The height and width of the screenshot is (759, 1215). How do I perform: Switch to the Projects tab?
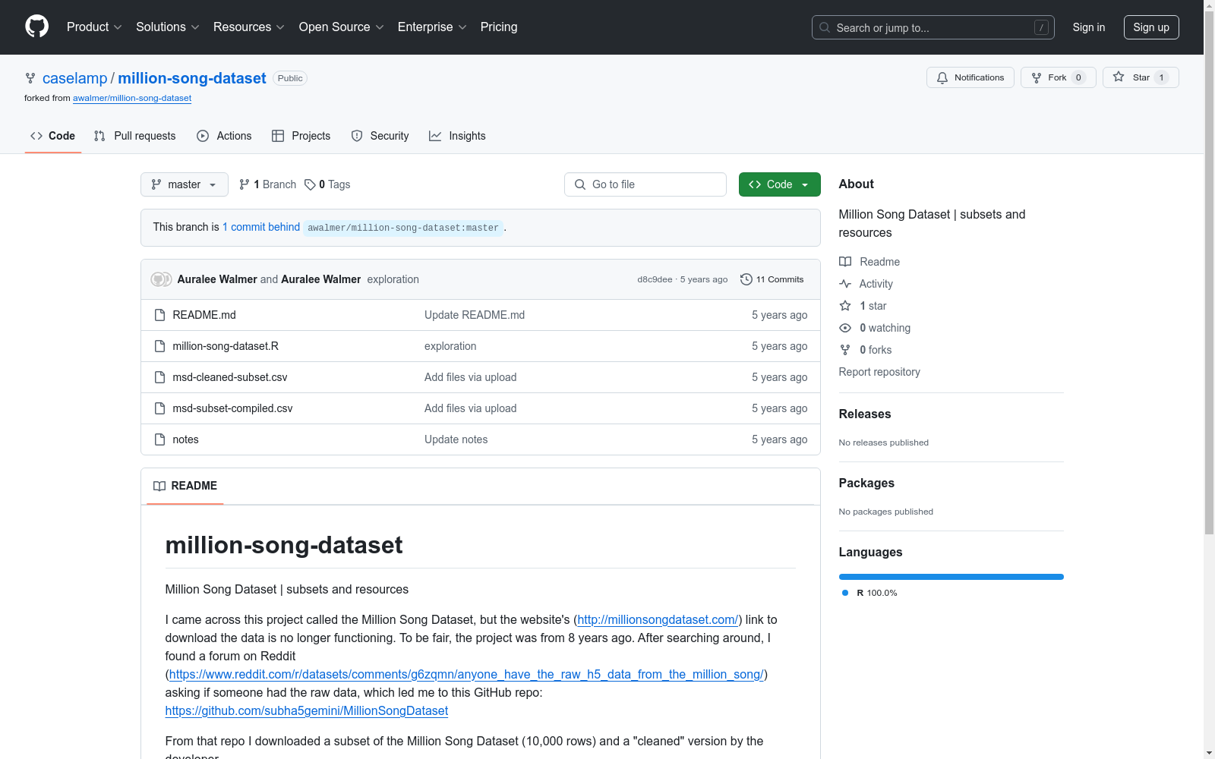tap(301, 136)
